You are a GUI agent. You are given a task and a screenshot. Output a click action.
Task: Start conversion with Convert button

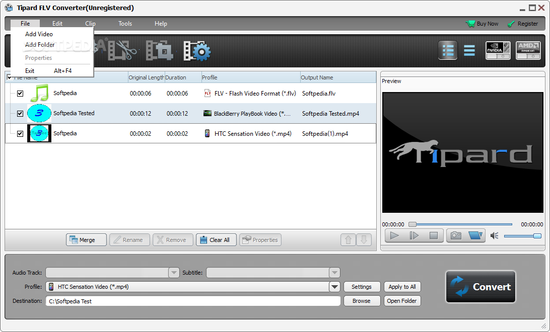point(480,287)
